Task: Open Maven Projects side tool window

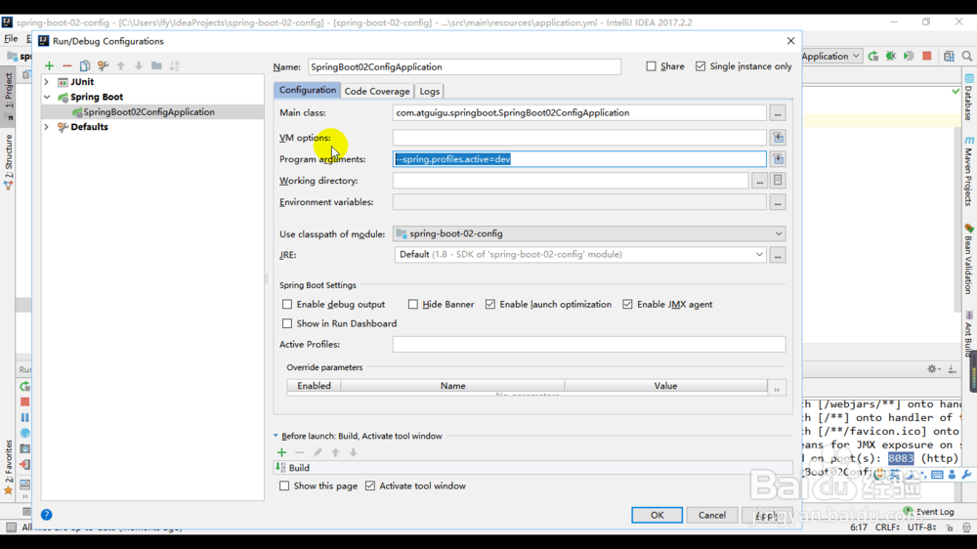Action: [969, 172]
